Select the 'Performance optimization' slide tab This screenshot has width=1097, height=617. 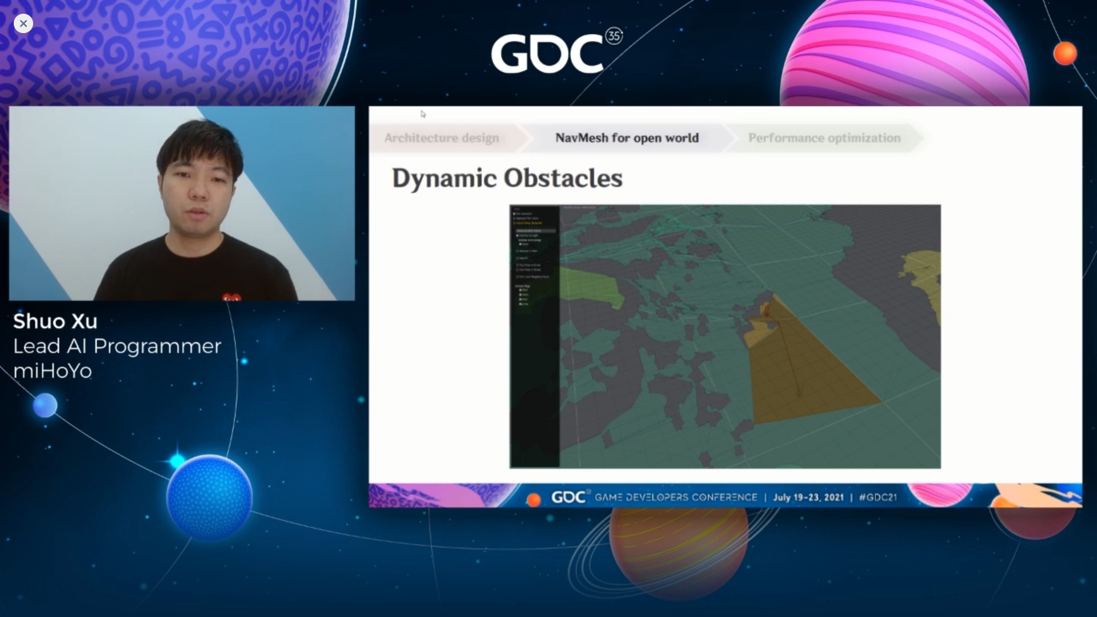click(x=824, y=138)
